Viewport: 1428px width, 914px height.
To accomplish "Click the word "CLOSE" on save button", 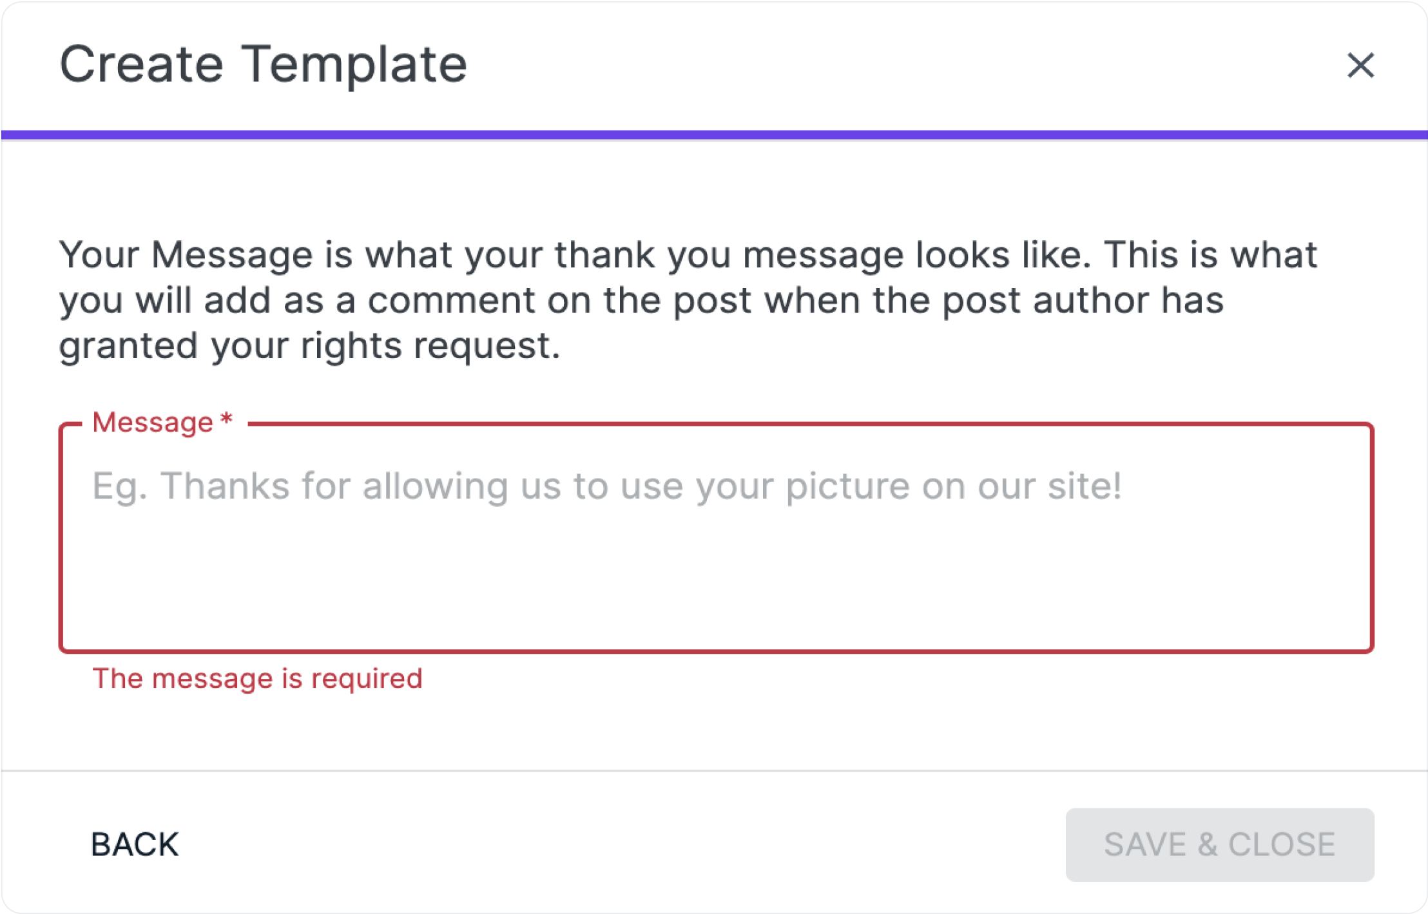I will (1282, 844).
